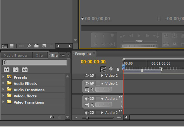Click Set Display Style on Audio 1
Image resolution: width=184 pixels, height=127 pixels.
87,105
